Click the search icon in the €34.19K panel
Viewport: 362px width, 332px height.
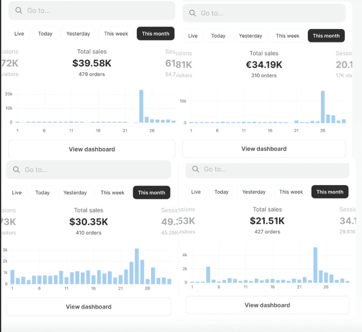(192, 13)
